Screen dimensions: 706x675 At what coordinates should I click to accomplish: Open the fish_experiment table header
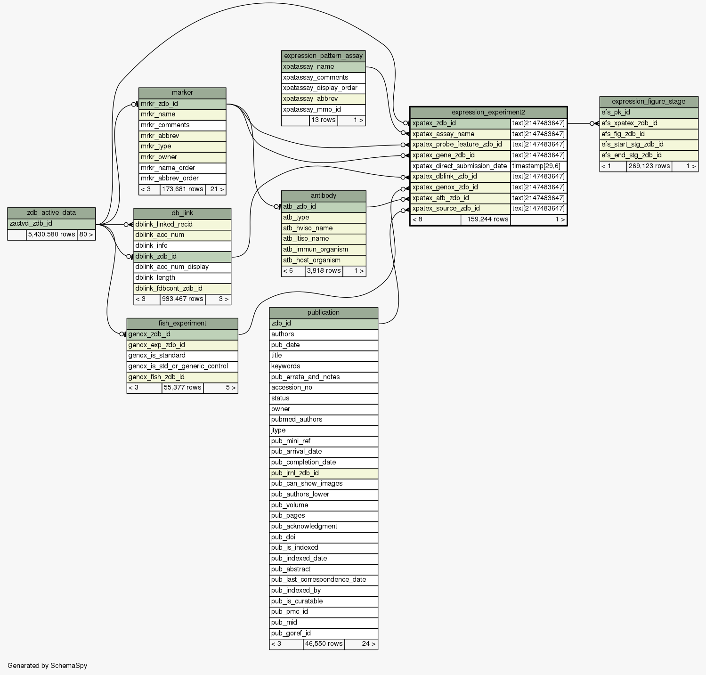click(x=182, y=324)
